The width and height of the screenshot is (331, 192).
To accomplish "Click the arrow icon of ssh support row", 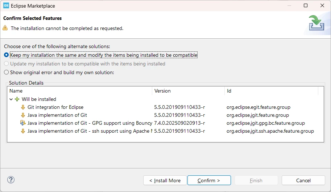I will pyautogui.click(x=23, y=131).
